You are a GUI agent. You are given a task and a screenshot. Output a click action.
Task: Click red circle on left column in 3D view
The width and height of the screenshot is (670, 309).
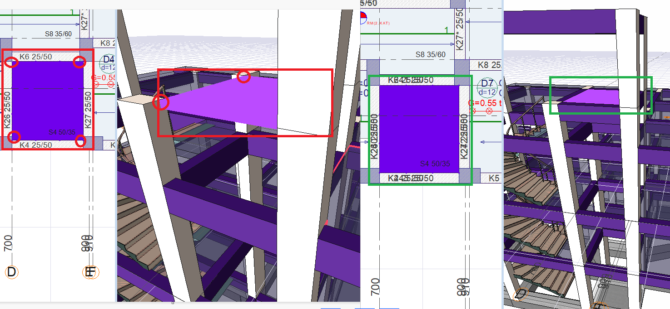(161, 102)
